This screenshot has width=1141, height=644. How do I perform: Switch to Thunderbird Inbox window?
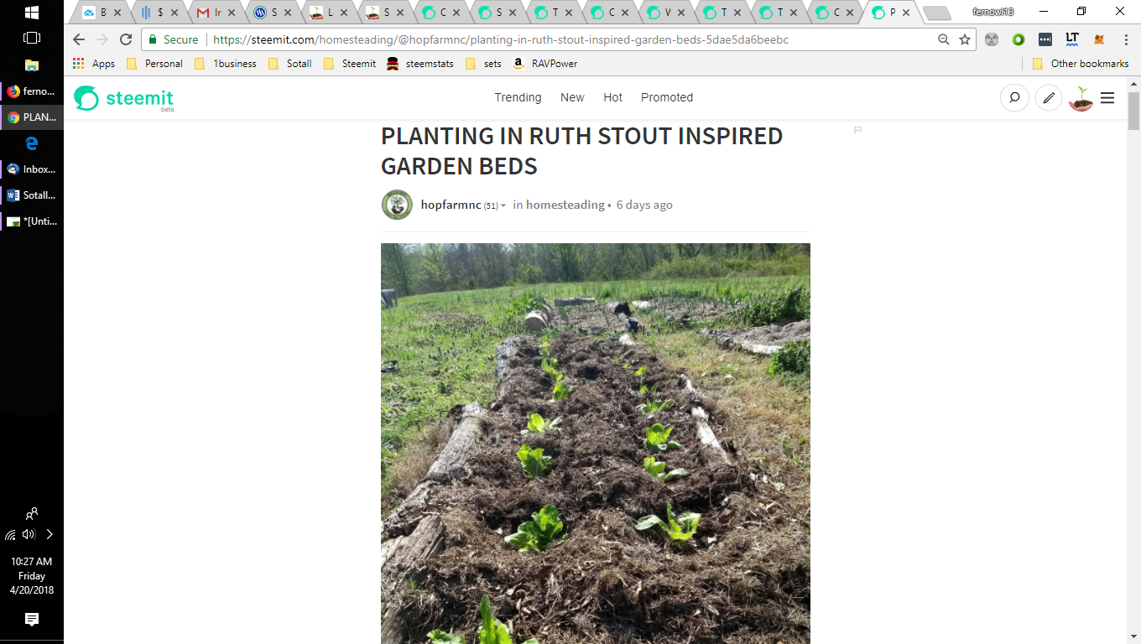pyautogui.click(x=32, y=169)
